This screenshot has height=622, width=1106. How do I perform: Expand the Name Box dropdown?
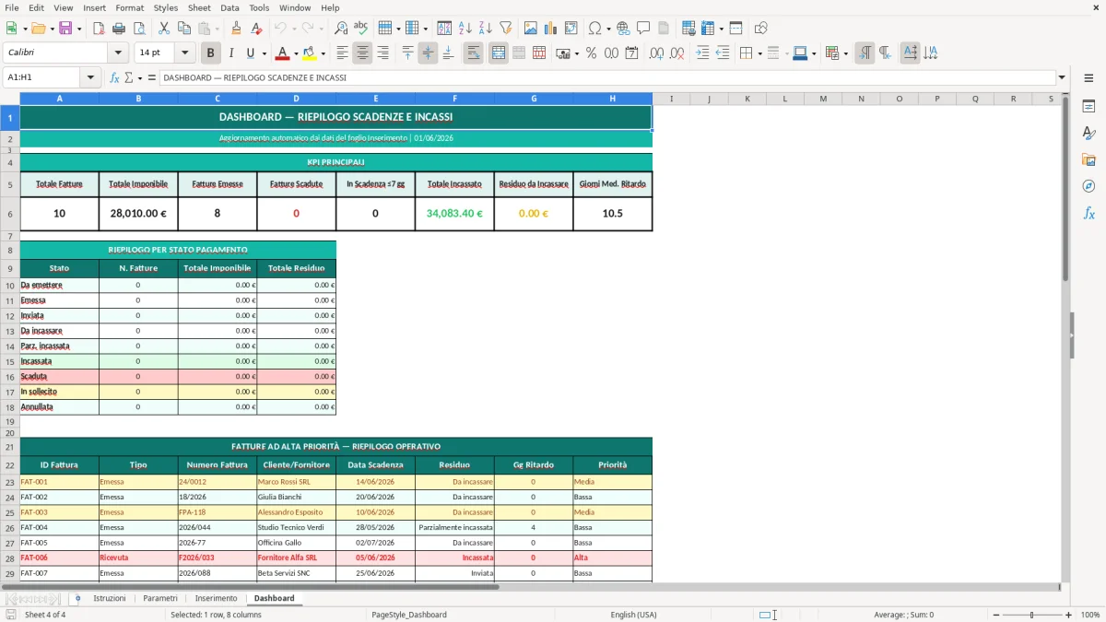[91, 77]
